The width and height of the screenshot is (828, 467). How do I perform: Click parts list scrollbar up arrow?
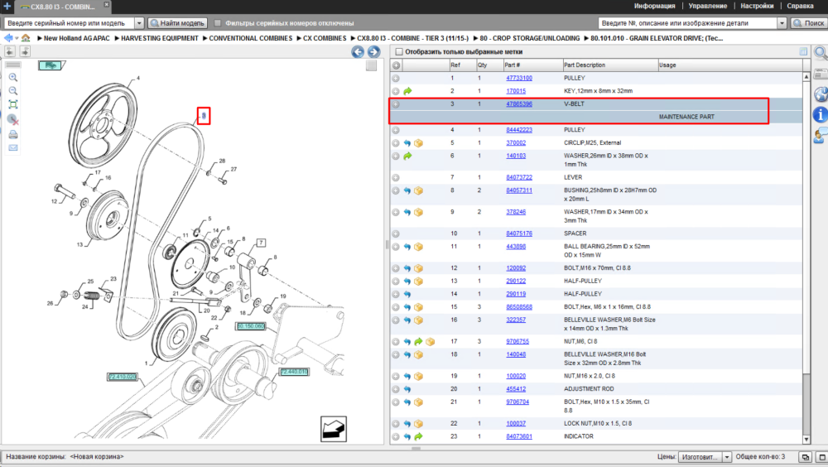tap(806, 77)
